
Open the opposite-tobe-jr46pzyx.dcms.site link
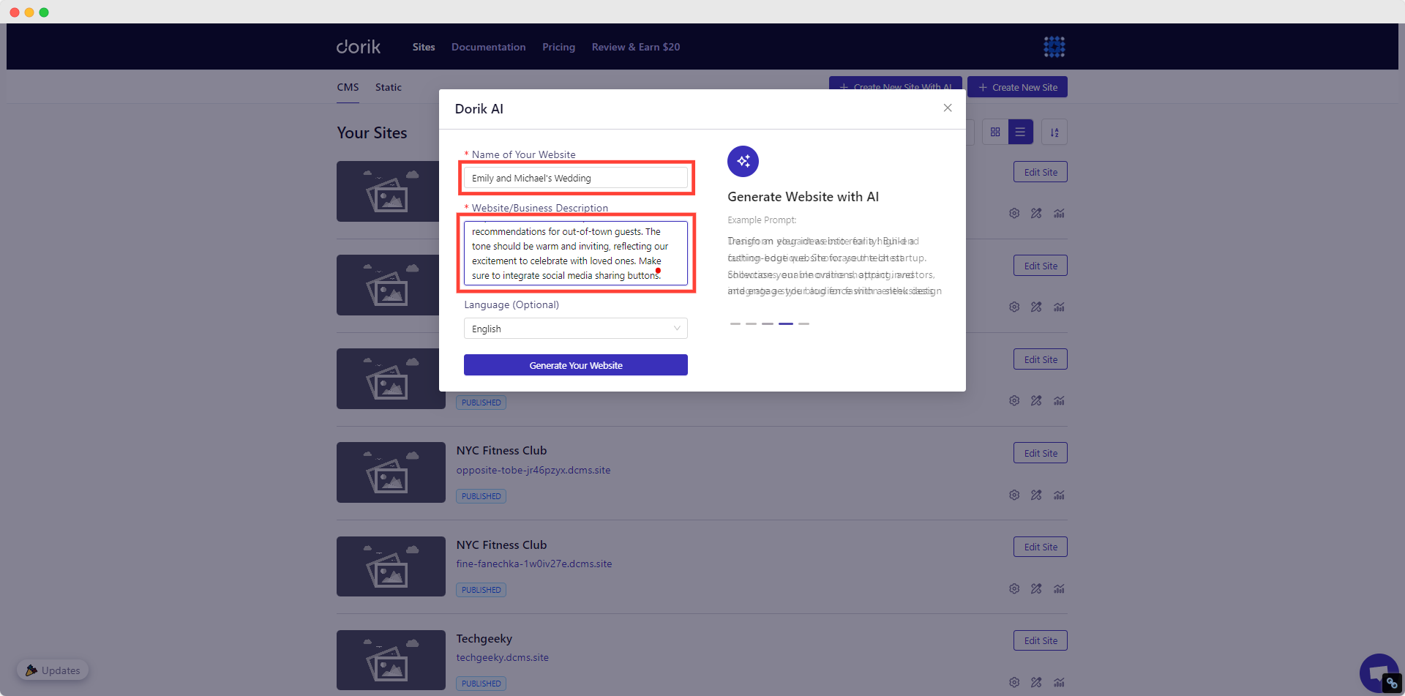point(533,470)
